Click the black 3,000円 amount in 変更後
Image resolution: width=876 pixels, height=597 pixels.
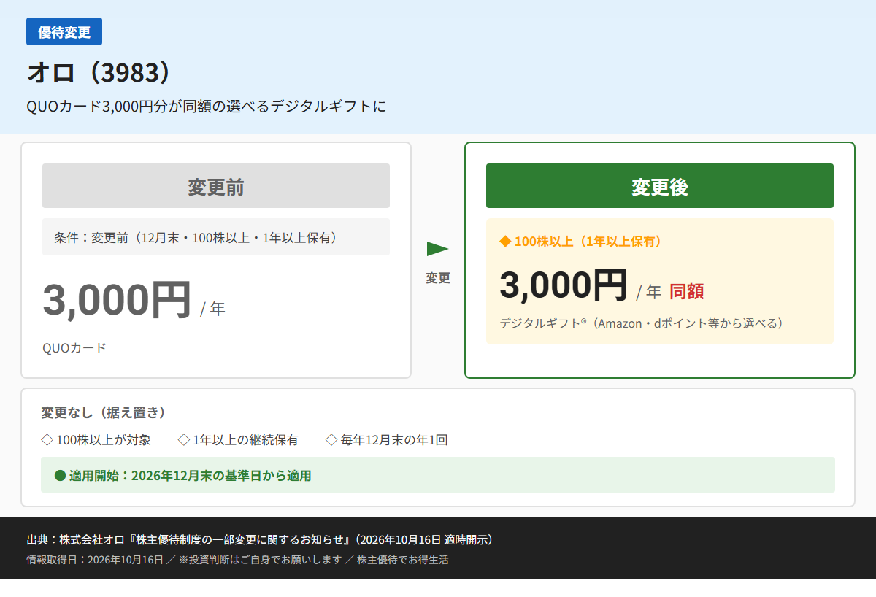(564, 285)
